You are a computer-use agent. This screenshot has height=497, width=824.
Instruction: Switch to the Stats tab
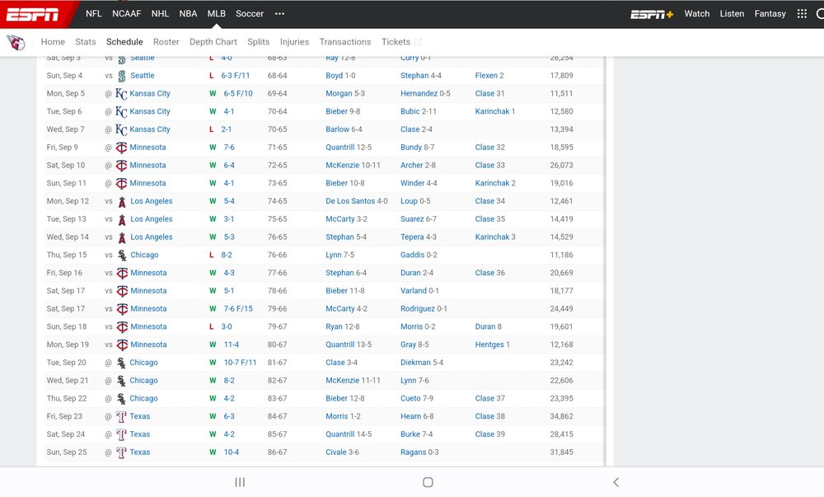pyautogui.click(x=86, y=42)
